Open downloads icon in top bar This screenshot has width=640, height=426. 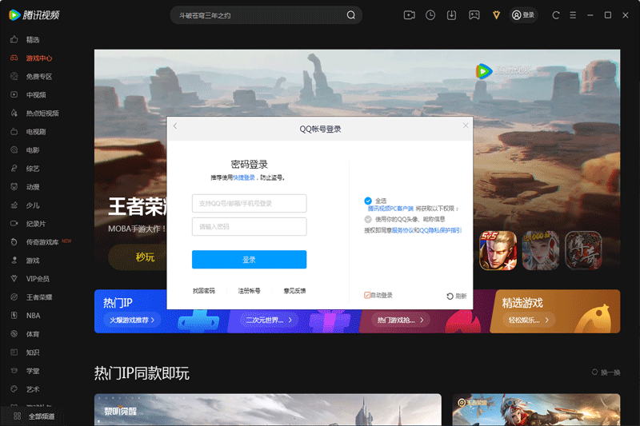pos(452,15)
